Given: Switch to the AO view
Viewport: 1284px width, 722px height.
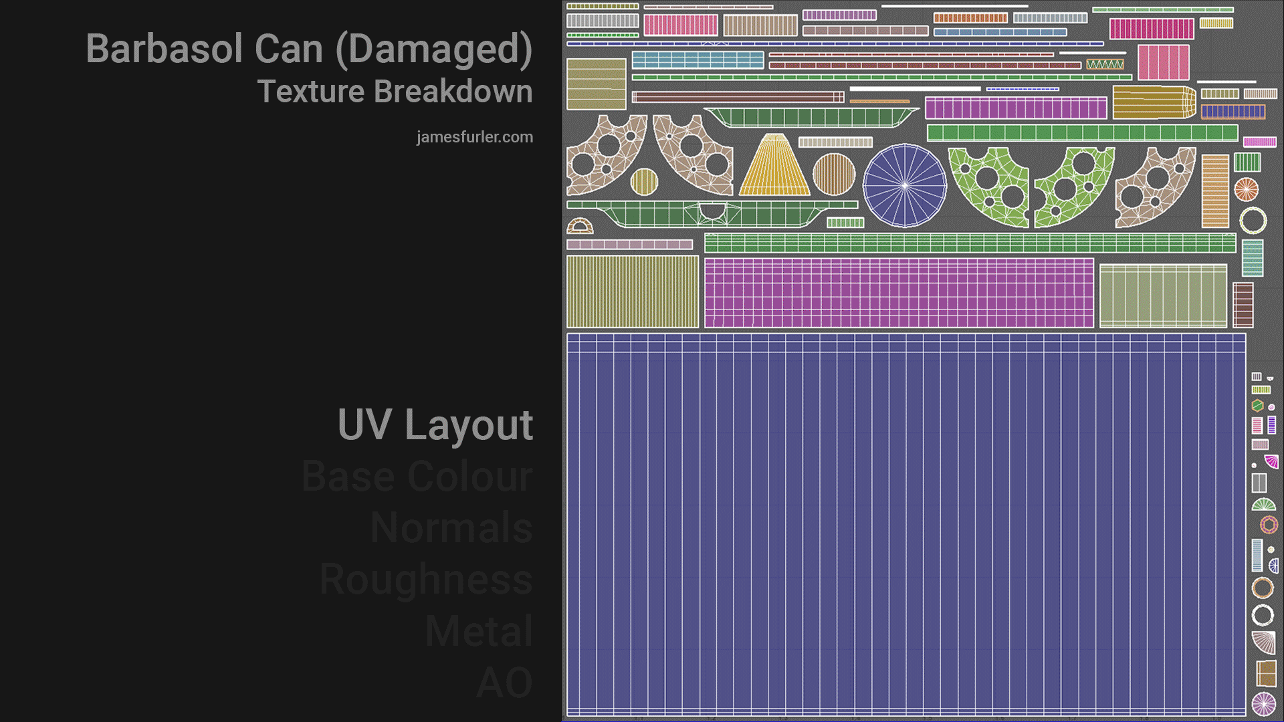Looking at the screenshot, I should coord(504,683).
